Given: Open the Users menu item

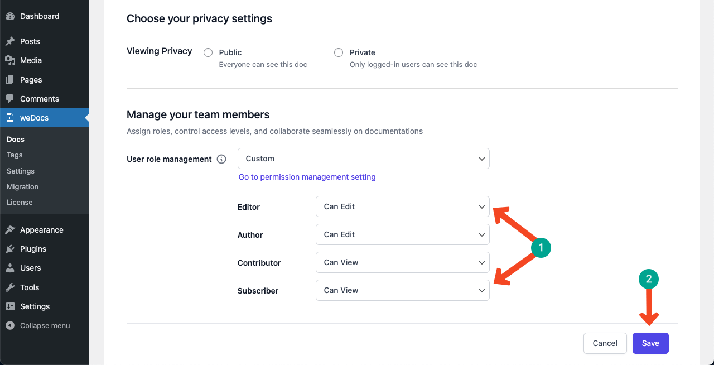Looking at the screenshot, I should [x=45, y=268].
